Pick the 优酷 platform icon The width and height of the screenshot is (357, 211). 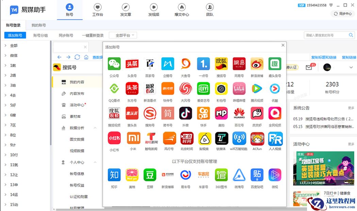click(x=275, y=88)
